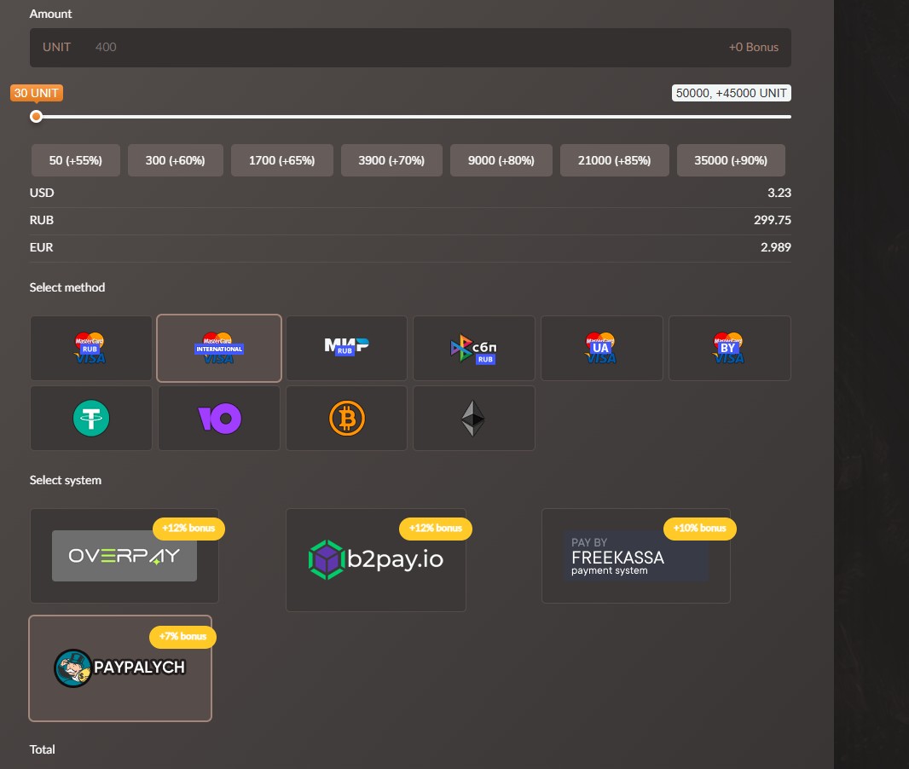Select the MIR RUB card method
This screenshot has height=769, width=909.
tap(346, 348)
